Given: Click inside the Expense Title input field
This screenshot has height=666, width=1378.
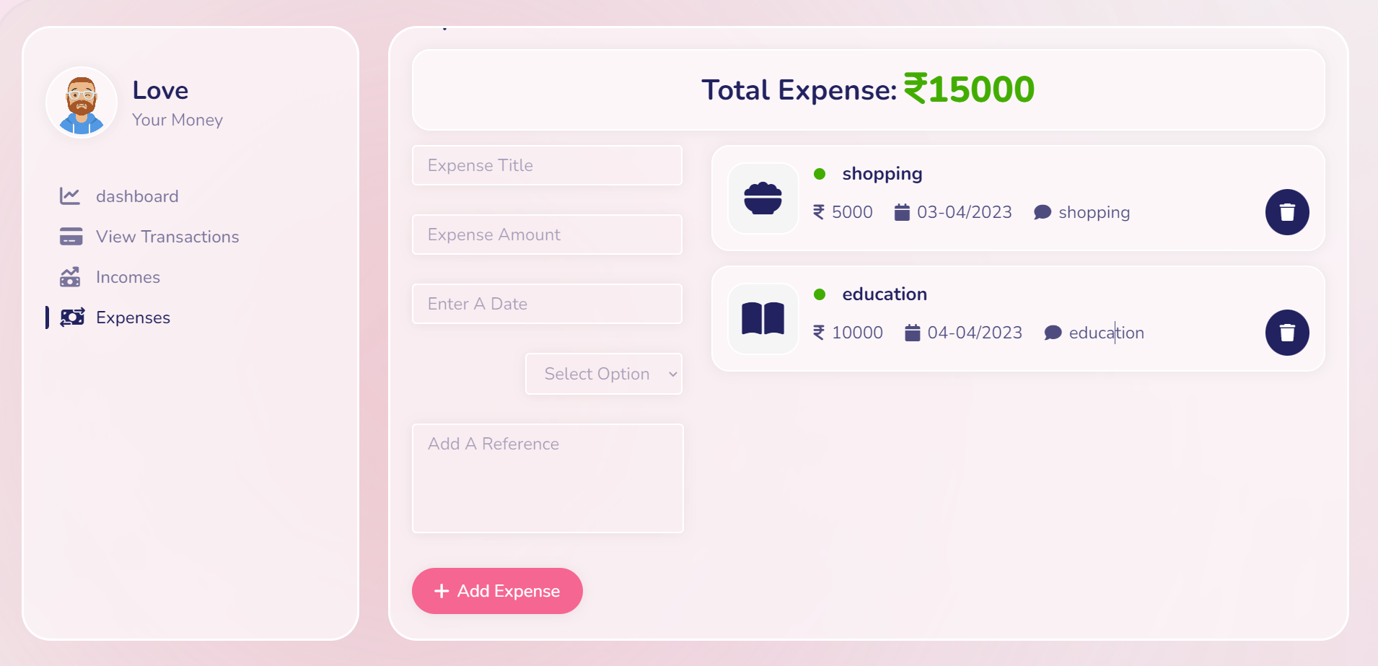Looking at the screenshot, I should 546,165.
